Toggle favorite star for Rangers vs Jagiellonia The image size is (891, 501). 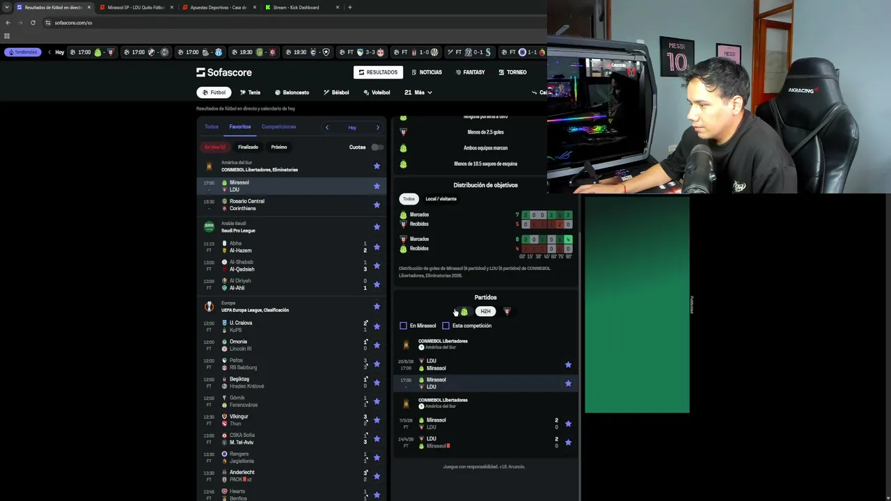[x=377, y=458]
